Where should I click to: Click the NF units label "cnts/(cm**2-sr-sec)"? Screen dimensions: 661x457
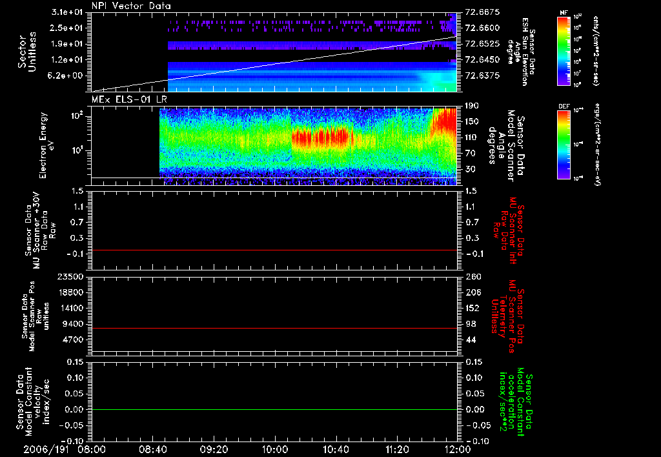coord(596,50)
